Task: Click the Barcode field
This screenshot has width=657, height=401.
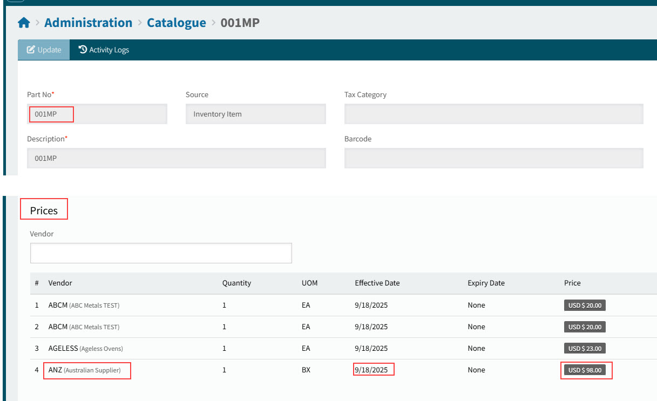Action: click(x=493, y=158)
